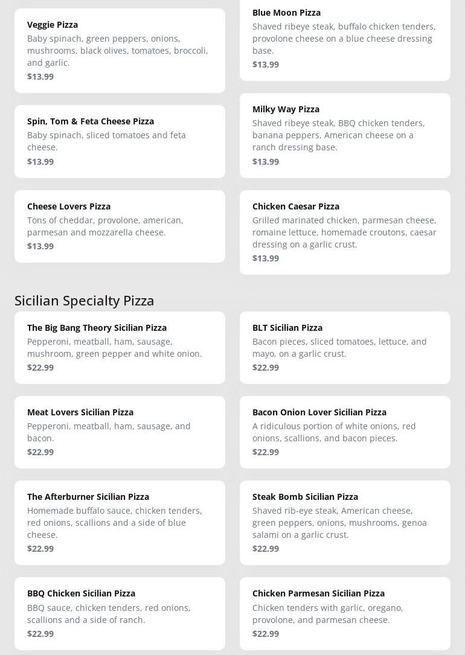Click the Sicilian Specialty Pizza section heading
465x655 pixels.
[85, 300]
